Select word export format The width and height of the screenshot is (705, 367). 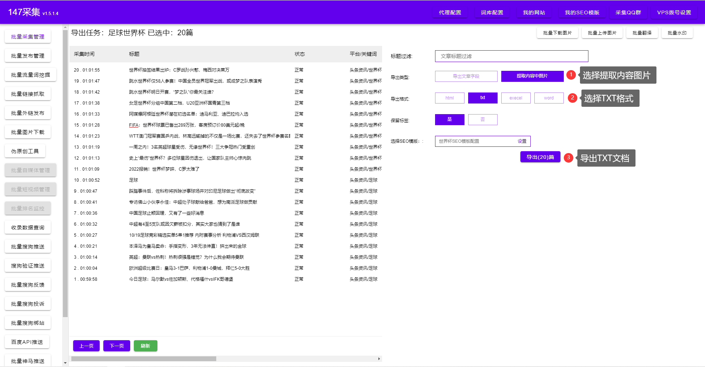point(549,98)
